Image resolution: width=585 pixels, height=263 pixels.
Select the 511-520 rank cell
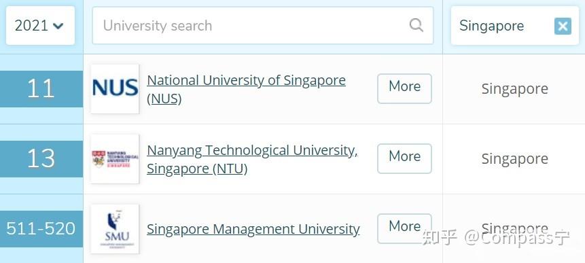(41, 228)
